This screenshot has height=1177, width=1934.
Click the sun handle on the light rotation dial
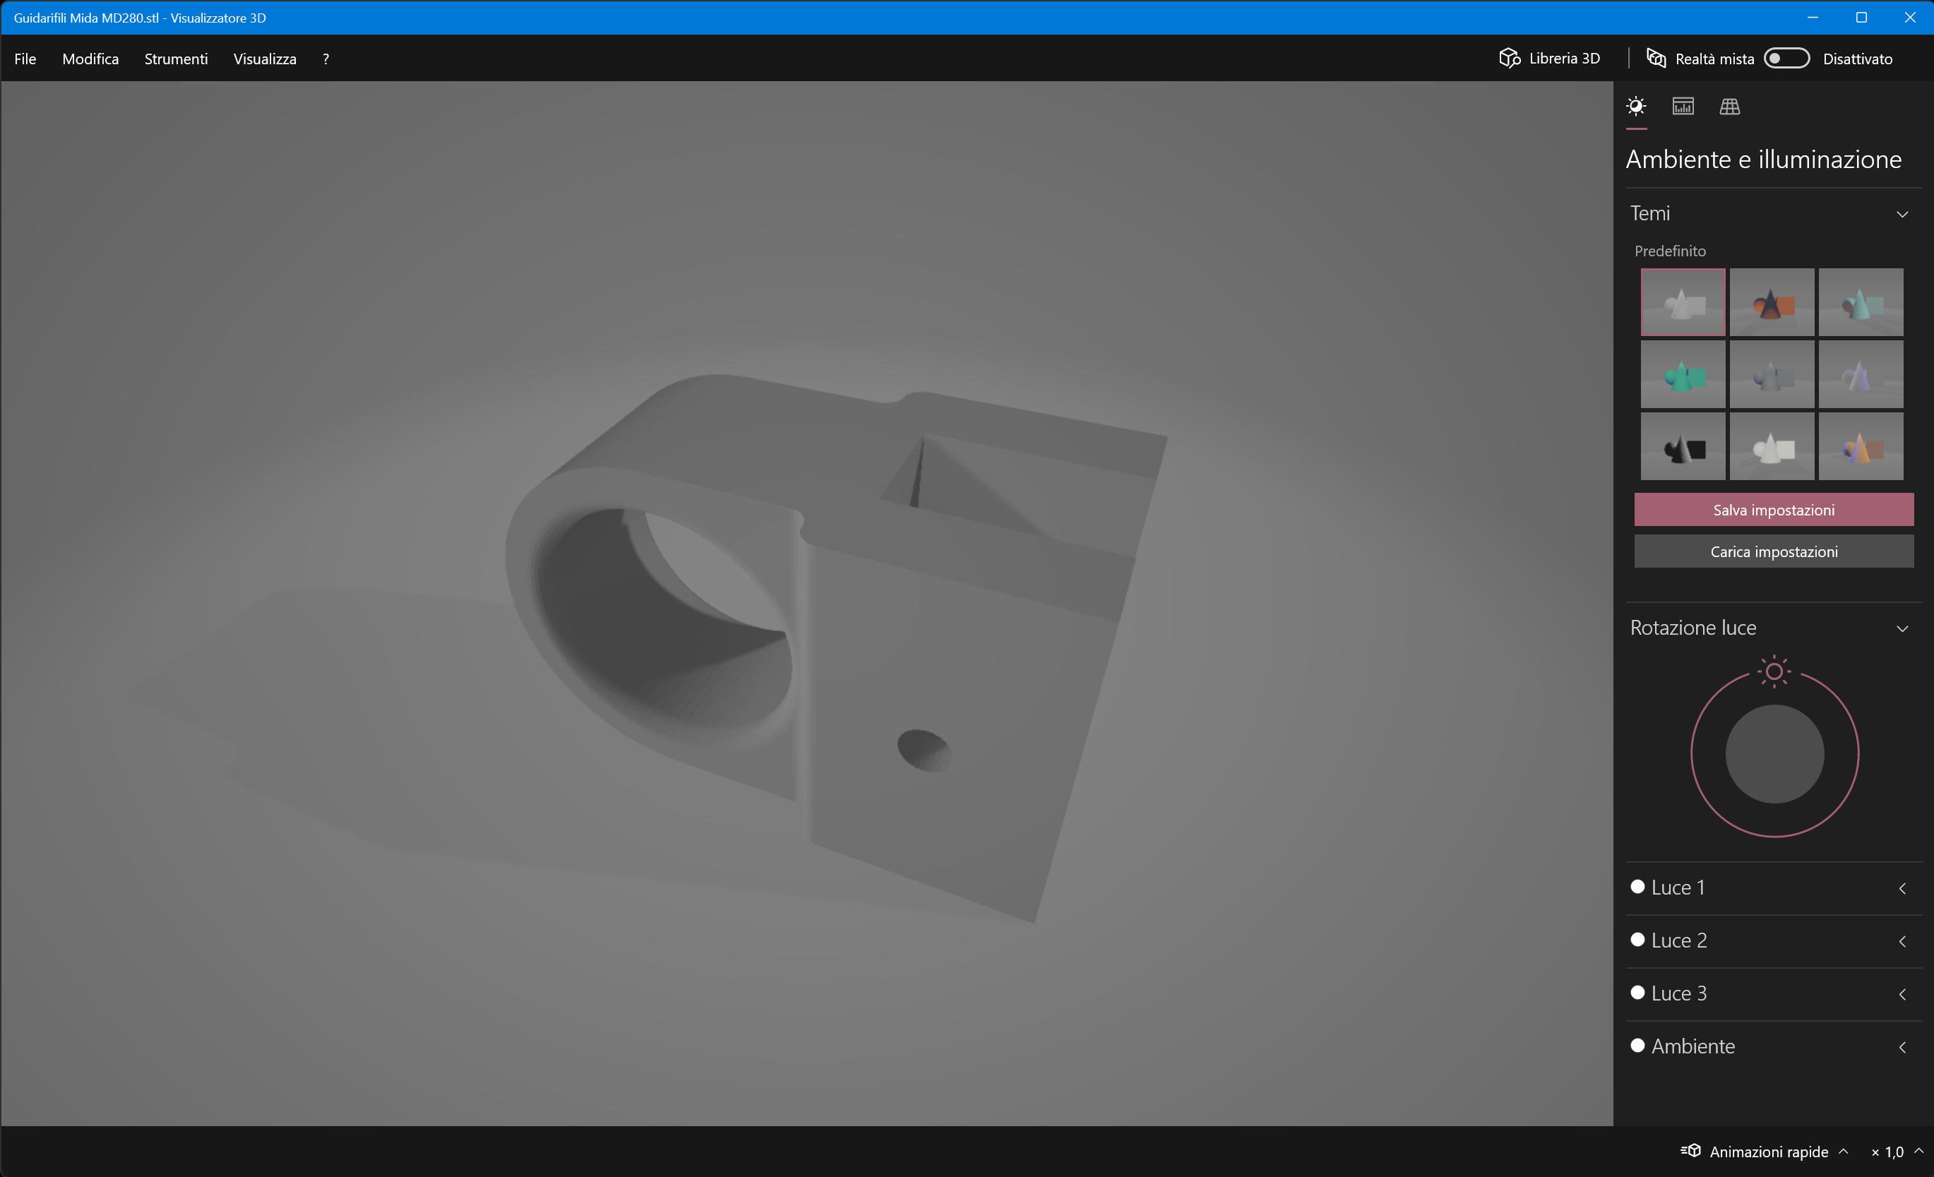click(x=1774, y=671)
